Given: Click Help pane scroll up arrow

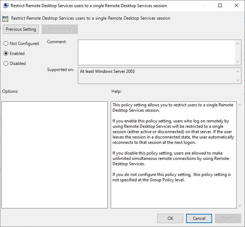Looking at the screenshot, I should (x=240, y=105).
